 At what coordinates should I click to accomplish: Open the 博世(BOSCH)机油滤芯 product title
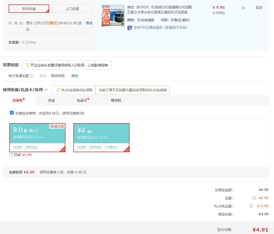[x=160, y=9]
